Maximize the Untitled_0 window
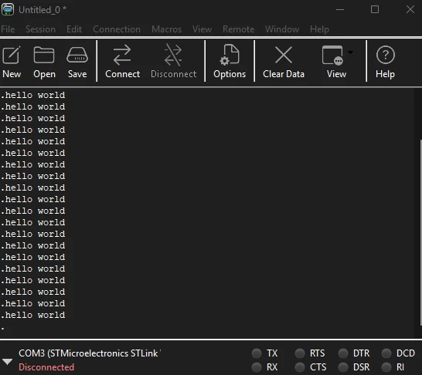422x375 pixels. (x=375, y=10)
